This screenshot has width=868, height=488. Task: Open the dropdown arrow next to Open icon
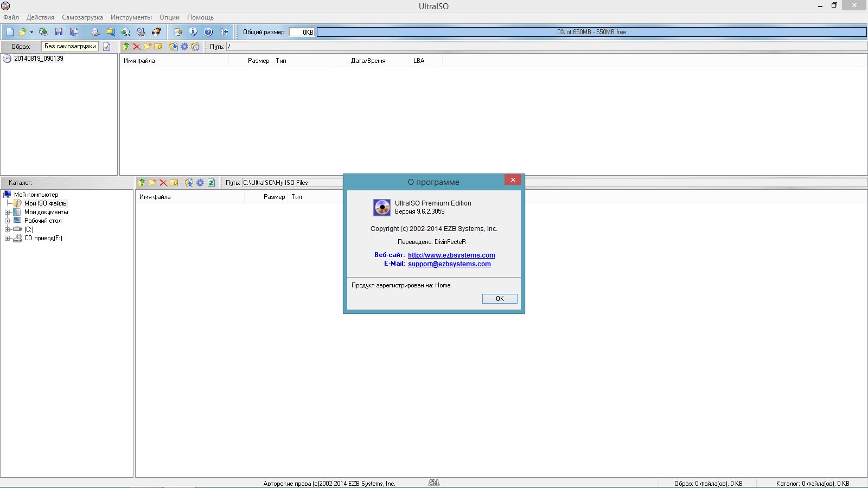(x=31, y=32)
